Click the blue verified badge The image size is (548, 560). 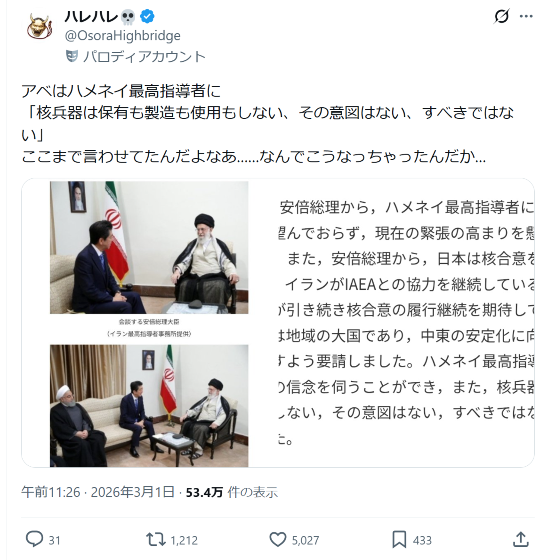(x=147, y=16)
